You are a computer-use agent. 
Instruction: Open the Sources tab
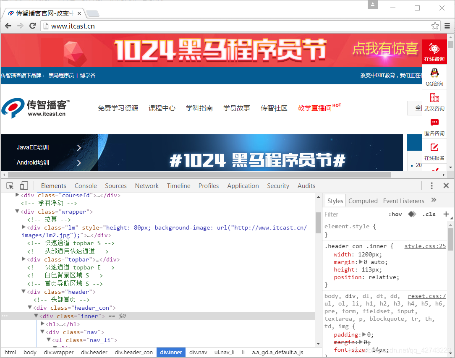coord(116,186)
